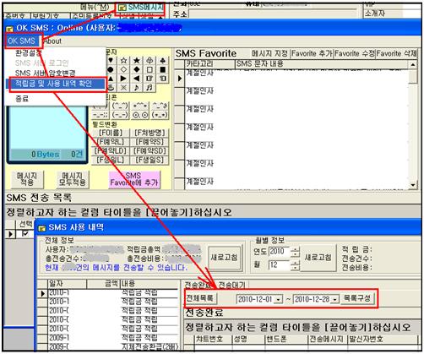The image size is (424, 354).
Task: Insert the outlined diamond symbol
Action: tap(123, 69)
